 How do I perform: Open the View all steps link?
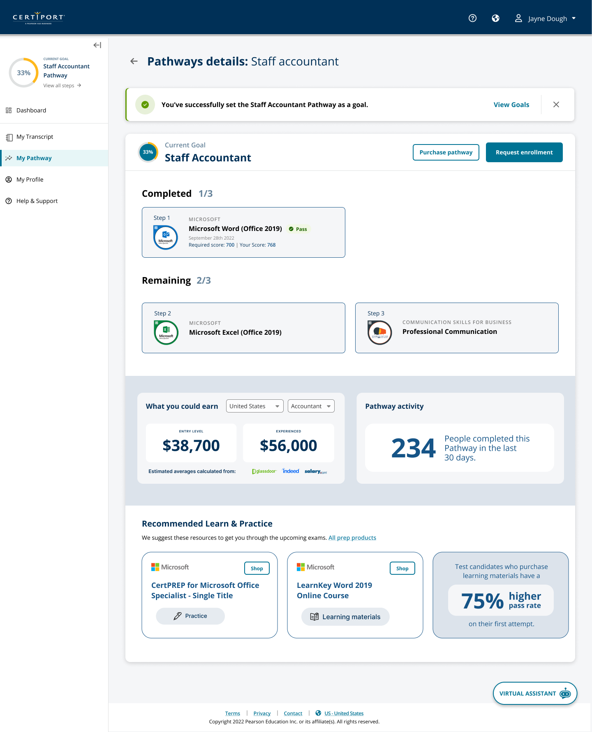pos(62,86)
